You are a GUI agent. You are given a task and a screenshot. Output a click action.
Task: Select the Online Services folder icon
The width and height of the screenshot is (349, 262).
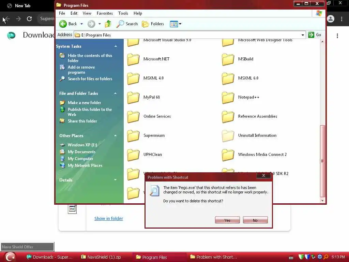pos(133,117)
